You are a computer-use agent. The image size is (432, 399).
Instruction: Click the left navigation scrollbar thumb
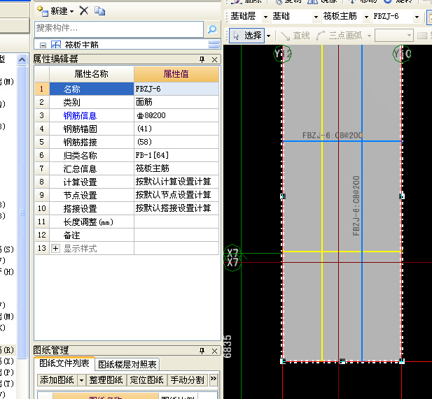22,212
